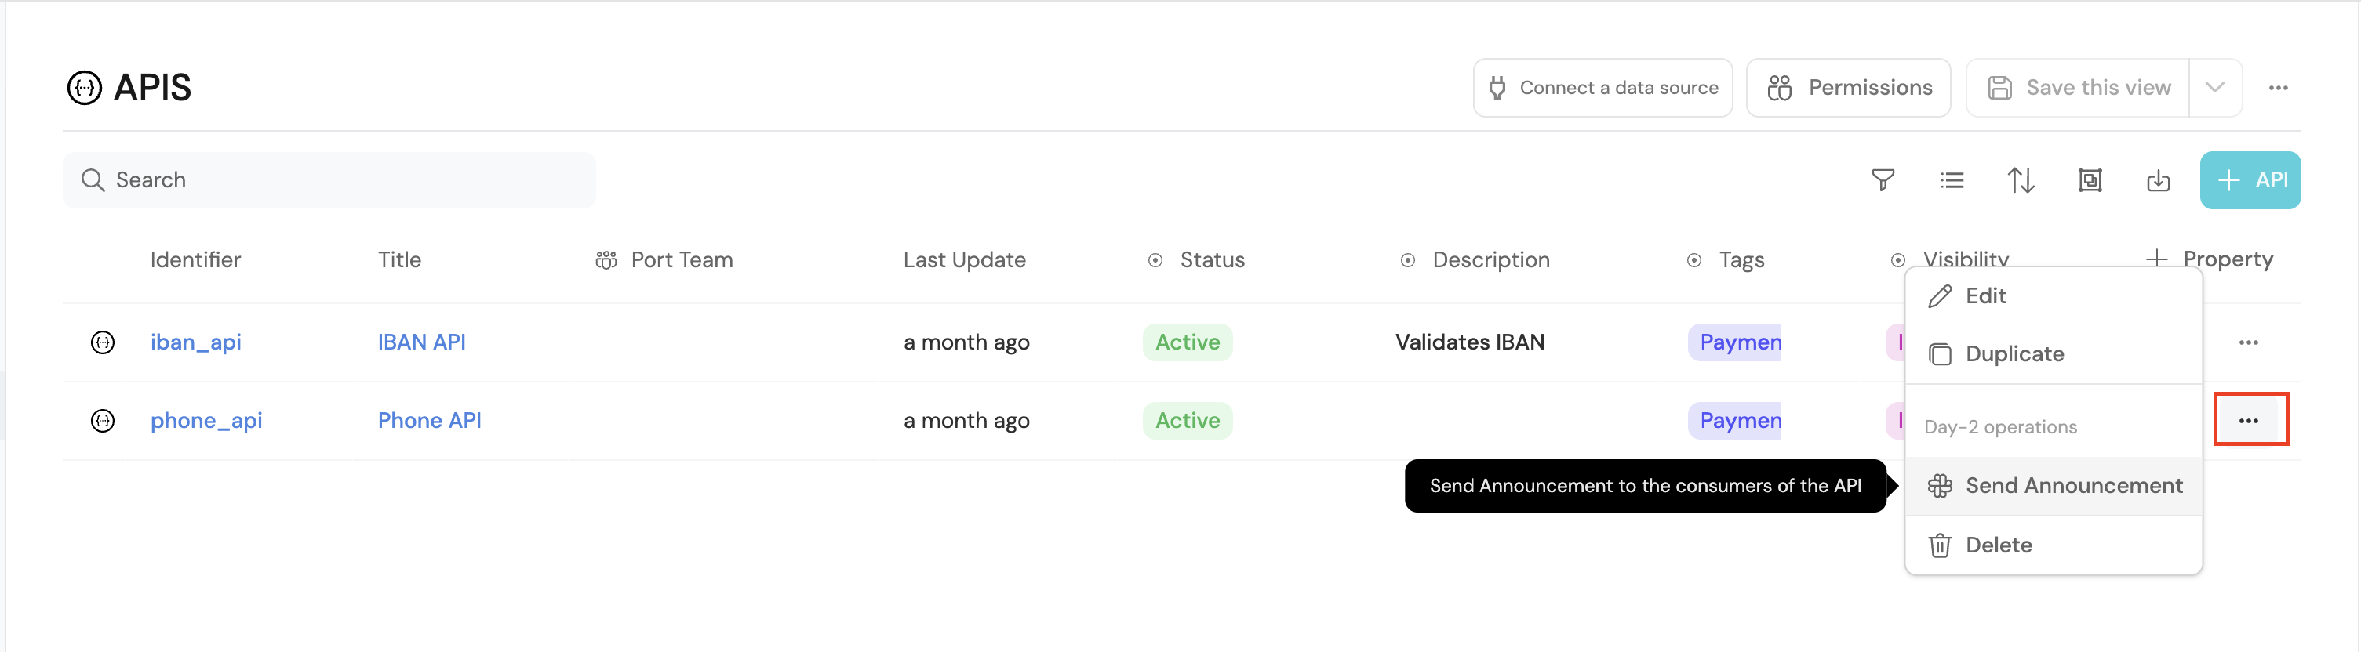The image size is (2361, 652).
Task: Click into the Search field
Action: (x=330, y=179)
